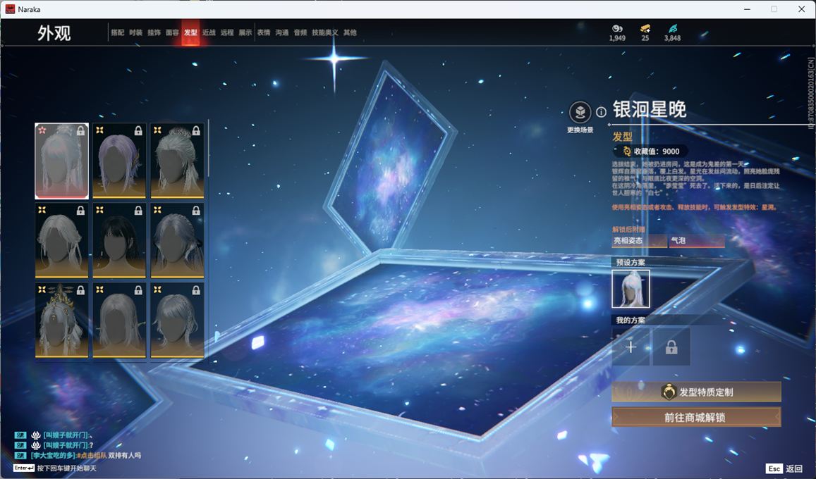Click the 预设方案 section label
The height and width of the screenshot is (479, 816).
tap(631, 262)
